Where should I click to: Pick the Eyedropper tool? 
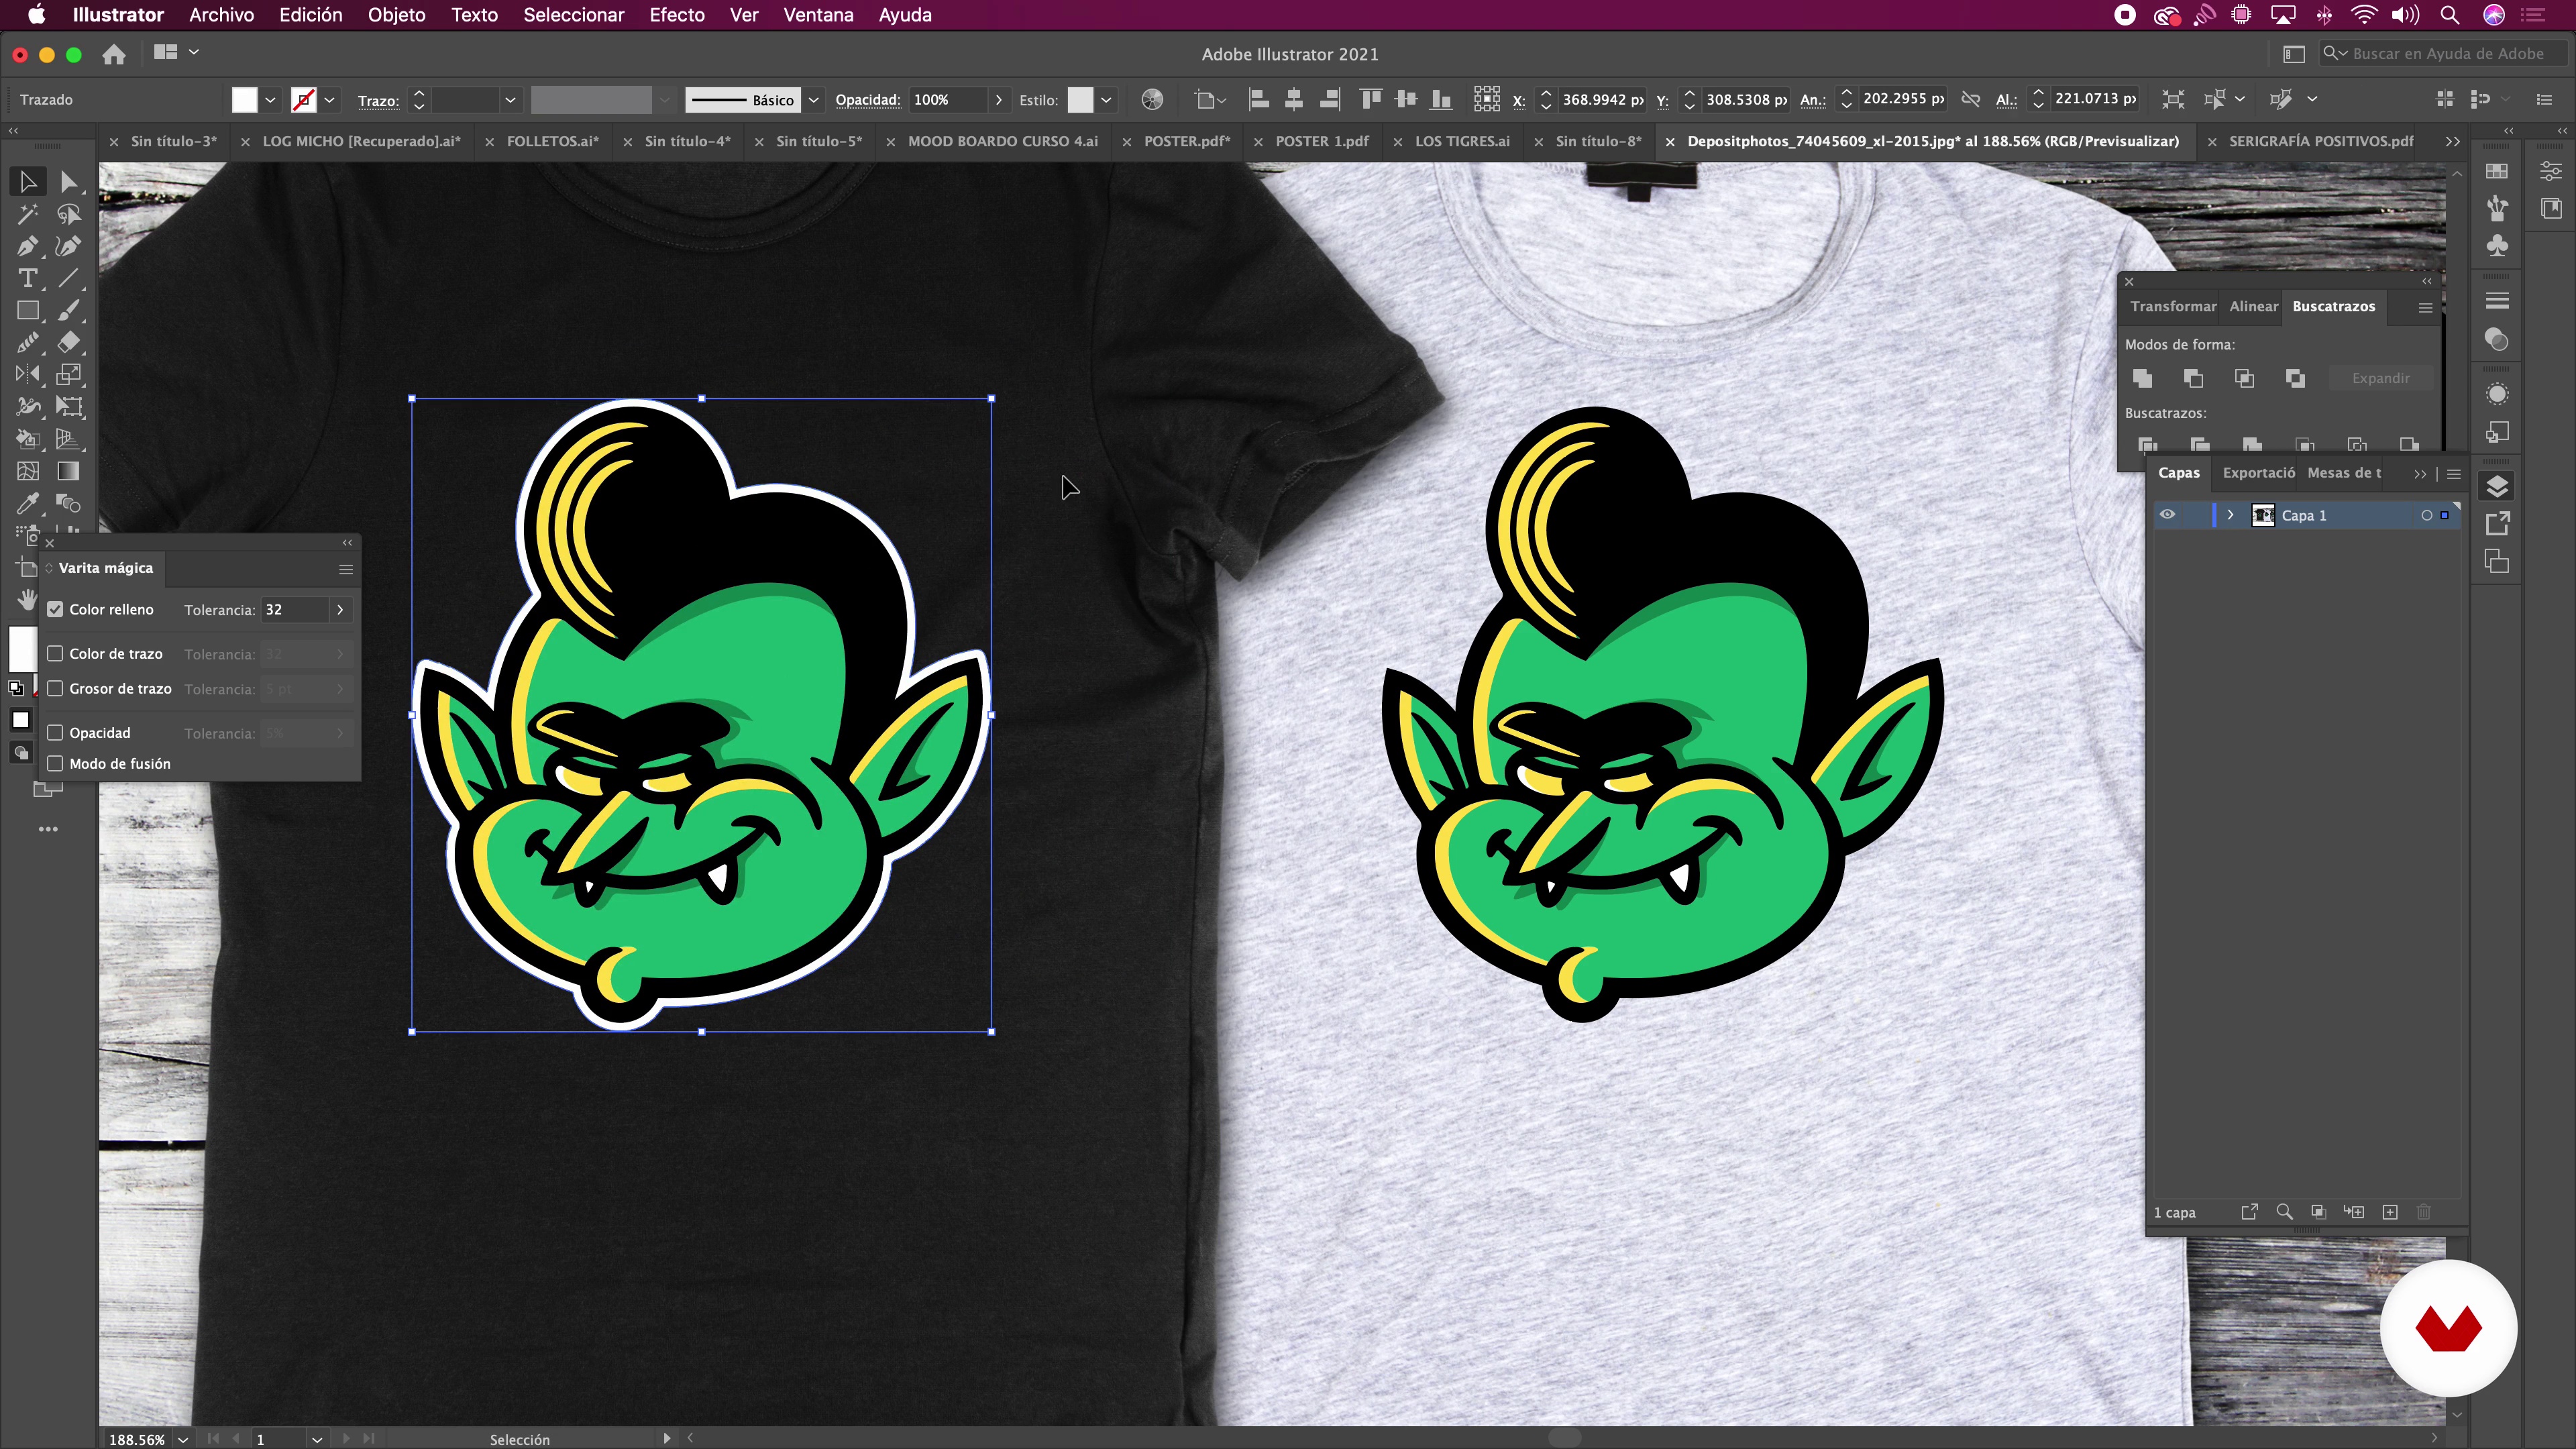point(27,503)
